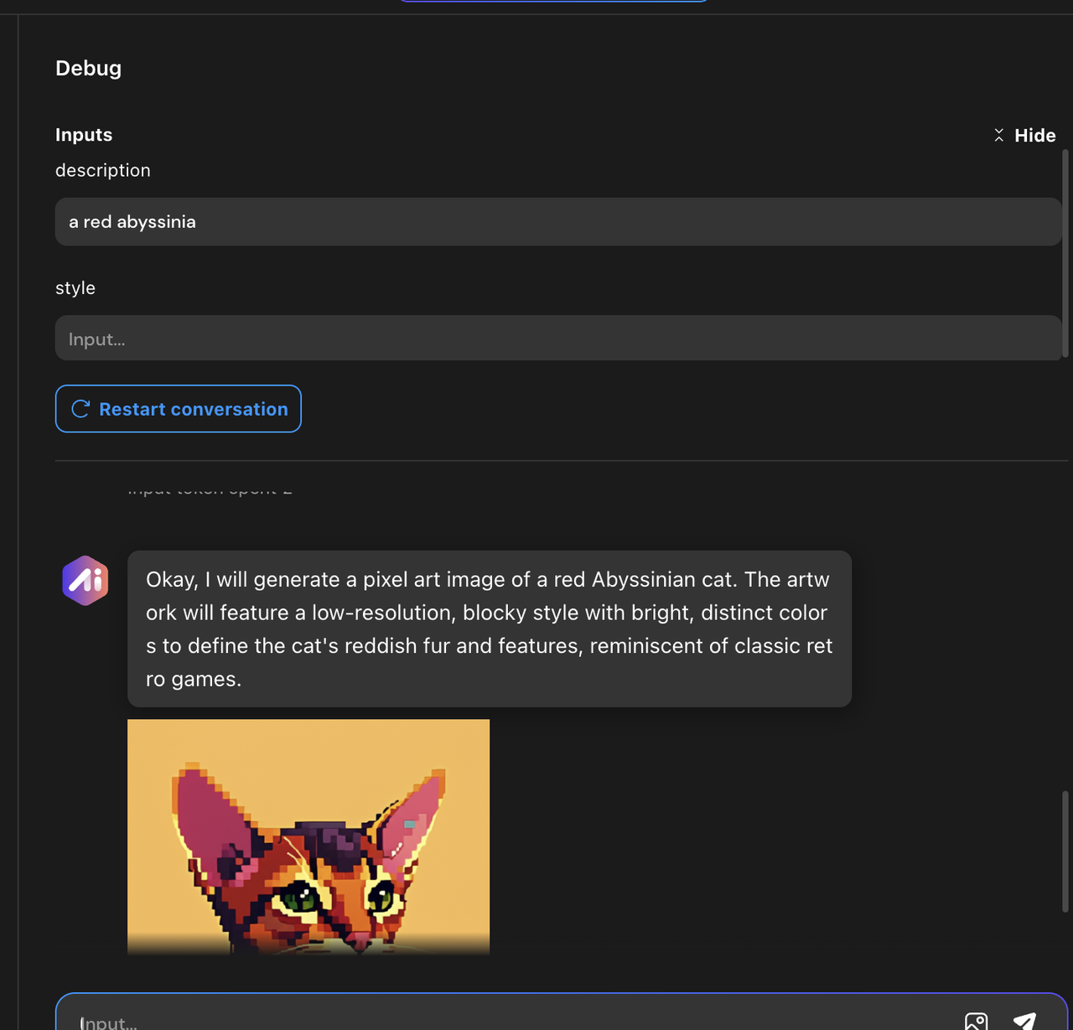Open the generated pixel art cat image
The height and width of the screenshot is (1030, 1073).
(308, 836)
